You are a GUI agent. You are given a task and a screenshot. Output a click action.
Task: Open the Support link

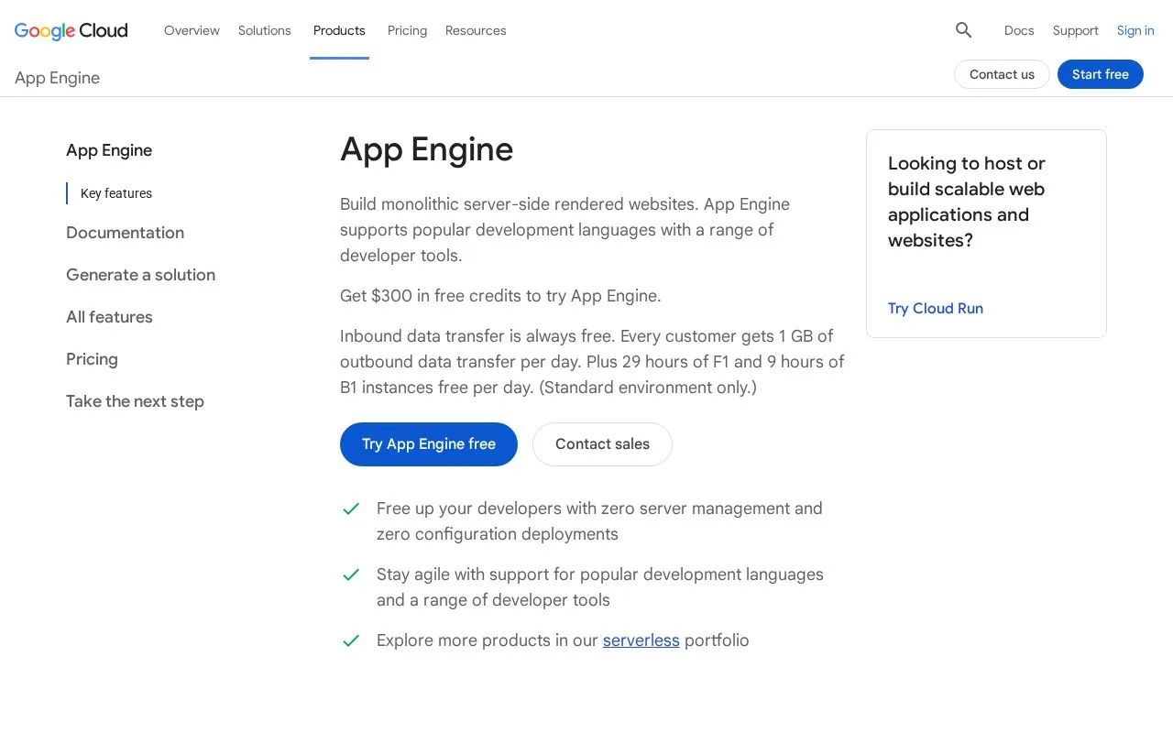tap(1076, 30)
